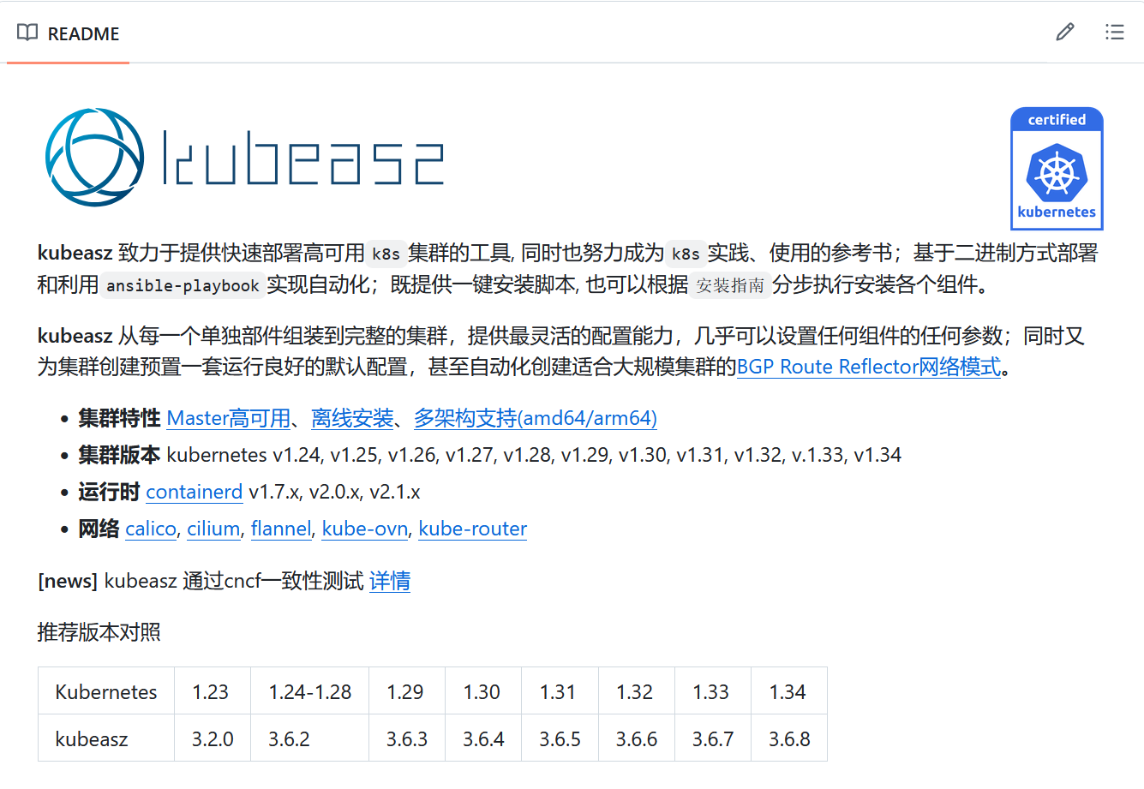The width and height of the screenshot is (1144, 789).
Task: Click the 3.6.7 table cell
Action: 713,738
